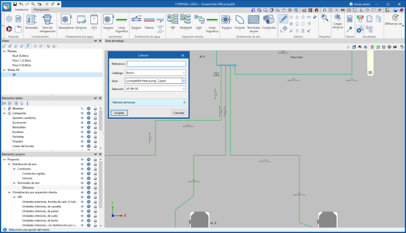
Task: Open the Conductos tool
Action: click(x=269, y=22)
